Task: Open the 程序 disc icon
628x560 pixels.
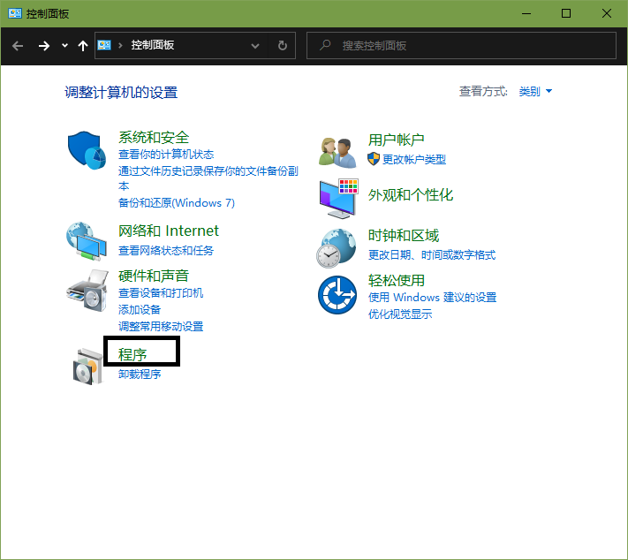Action: pyautogui.click(x=87, y=367)
